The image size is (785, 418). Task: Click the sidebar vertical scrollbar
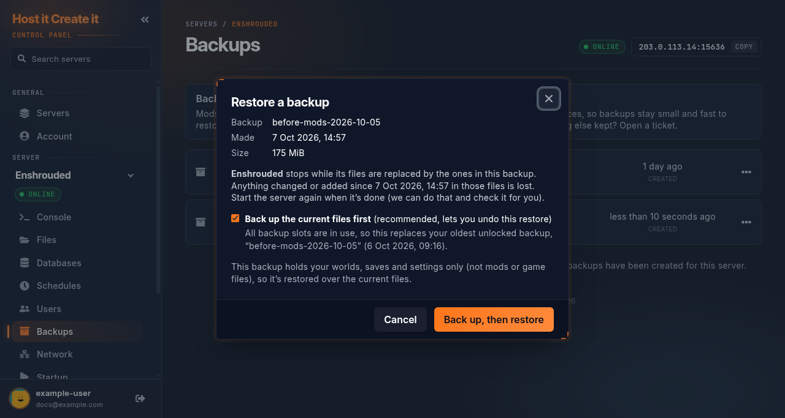(158, 190)
